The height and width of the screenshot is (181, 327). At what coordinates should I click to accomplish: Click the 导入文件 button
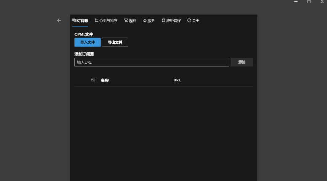click(88, 42)
